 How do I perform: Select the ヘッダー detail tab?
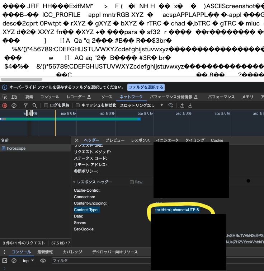[91, 140]
